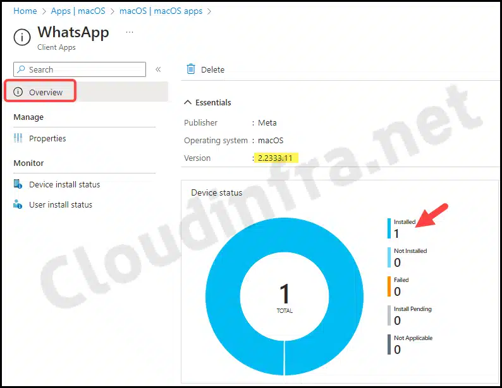Click the Installed count label
Screen dimensions: 502x388
pos(405,221)
